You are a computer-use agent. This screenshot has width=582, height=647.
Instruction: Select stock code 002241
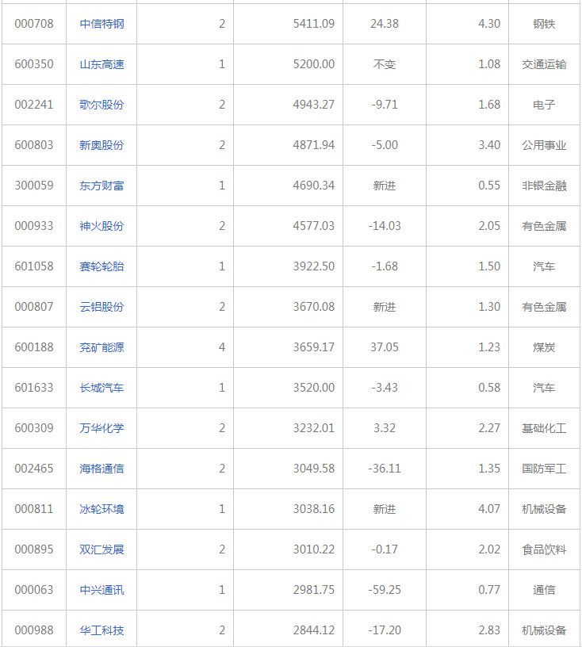[34, 105]
